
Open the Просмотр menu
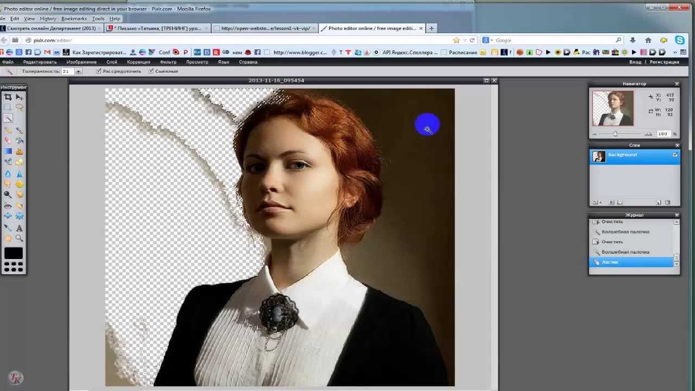pyautogui.click(x=197, y=62)
